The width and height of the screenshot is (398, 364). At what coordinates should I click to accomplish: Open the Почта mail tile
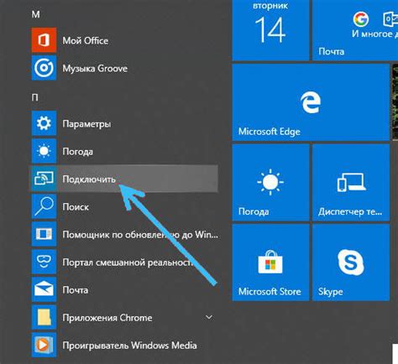[355, 30]
